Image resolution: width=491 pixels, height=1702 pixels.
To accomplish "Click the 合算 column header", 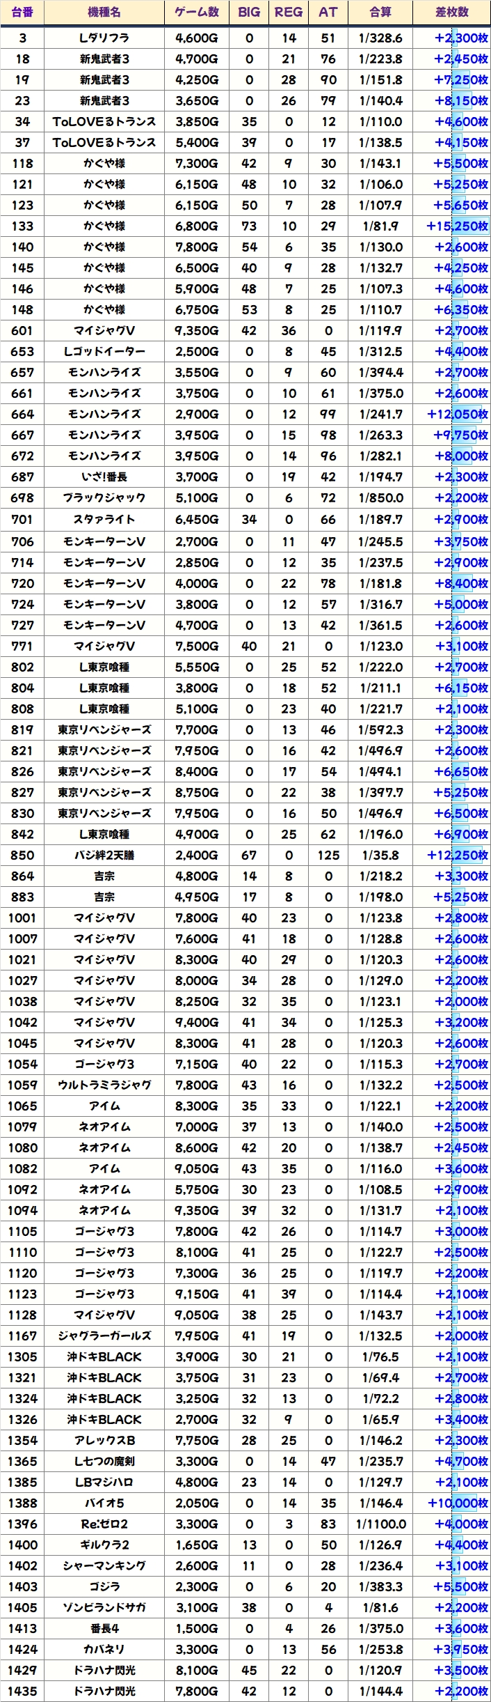I will point(380,12).
